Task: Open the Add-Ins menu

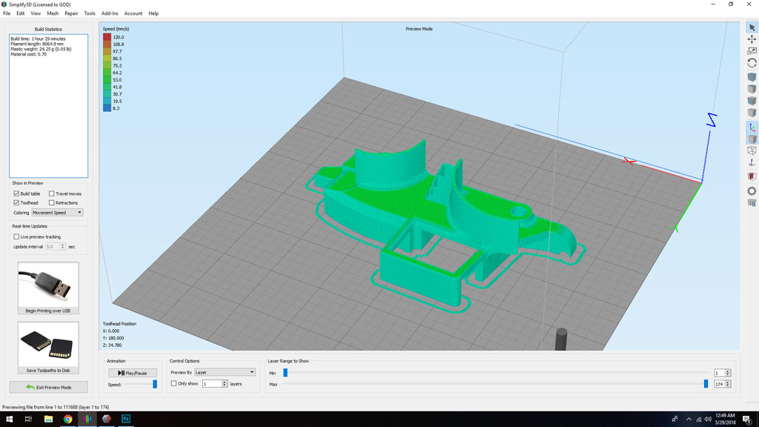Action: pyautogui.click(x=110, y=13)
